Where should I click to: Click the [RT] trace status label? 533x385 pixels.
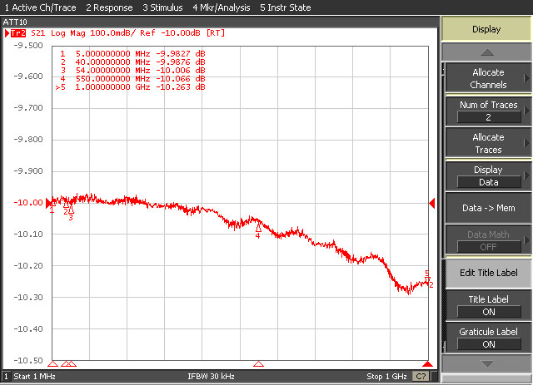[216, 33]
